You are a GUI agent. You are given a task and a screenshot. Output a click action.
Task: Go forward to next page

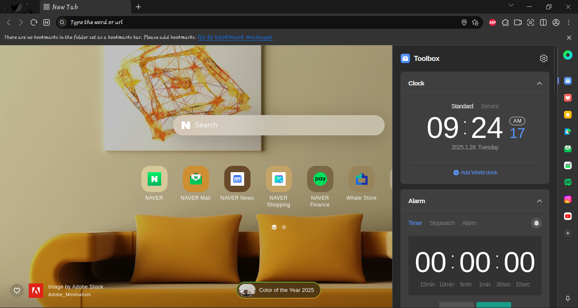21,22
